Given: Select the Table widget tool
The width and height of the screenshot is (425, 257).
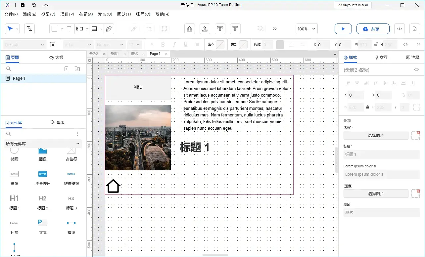Looking at the screenshot, I should tap(94, 29).
